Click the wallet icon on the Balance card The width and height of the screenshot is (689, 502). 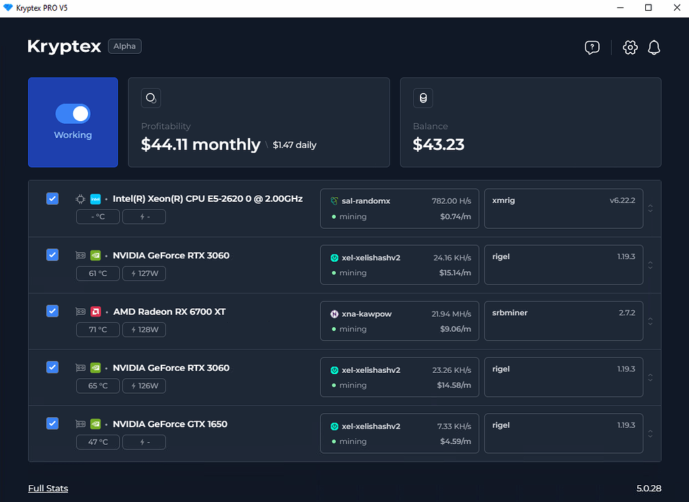pos(423,98)
